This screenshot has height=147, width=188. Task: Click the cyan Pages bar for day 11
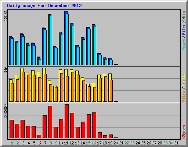point(67,39)
